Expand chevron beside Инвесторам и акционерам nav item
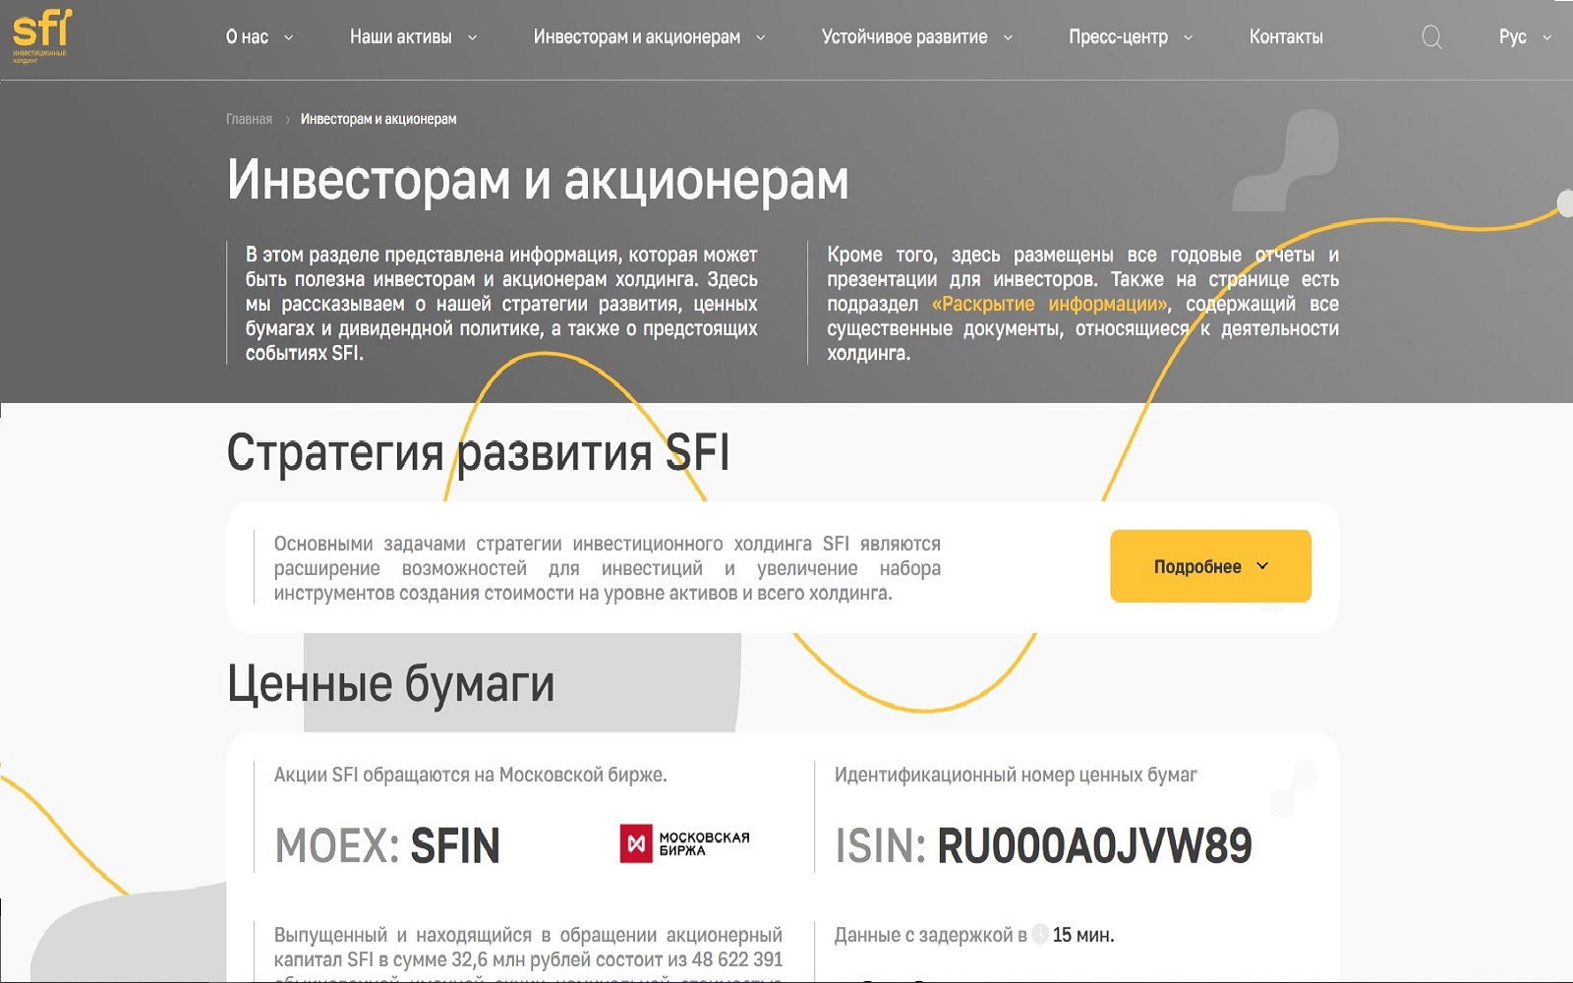Viewport: 1573px width, 983px height. pyautogui.click(x=760, y=38)
